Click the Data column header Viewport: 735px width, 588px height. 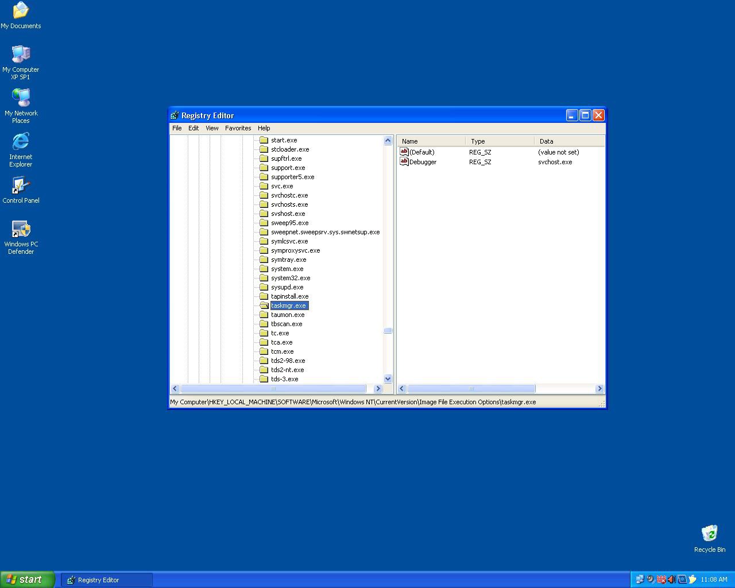tap(568, 141)
